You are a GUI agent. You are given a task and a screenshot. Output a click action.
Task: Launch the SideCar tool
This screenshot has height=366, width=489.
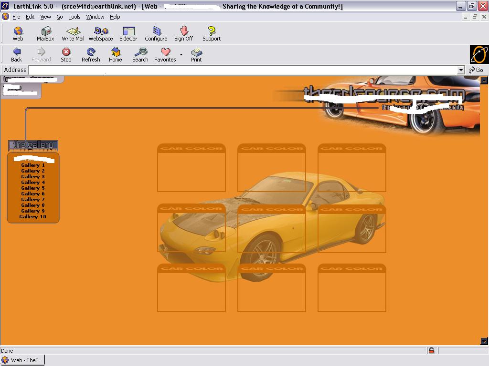click(x=128, y=33)
